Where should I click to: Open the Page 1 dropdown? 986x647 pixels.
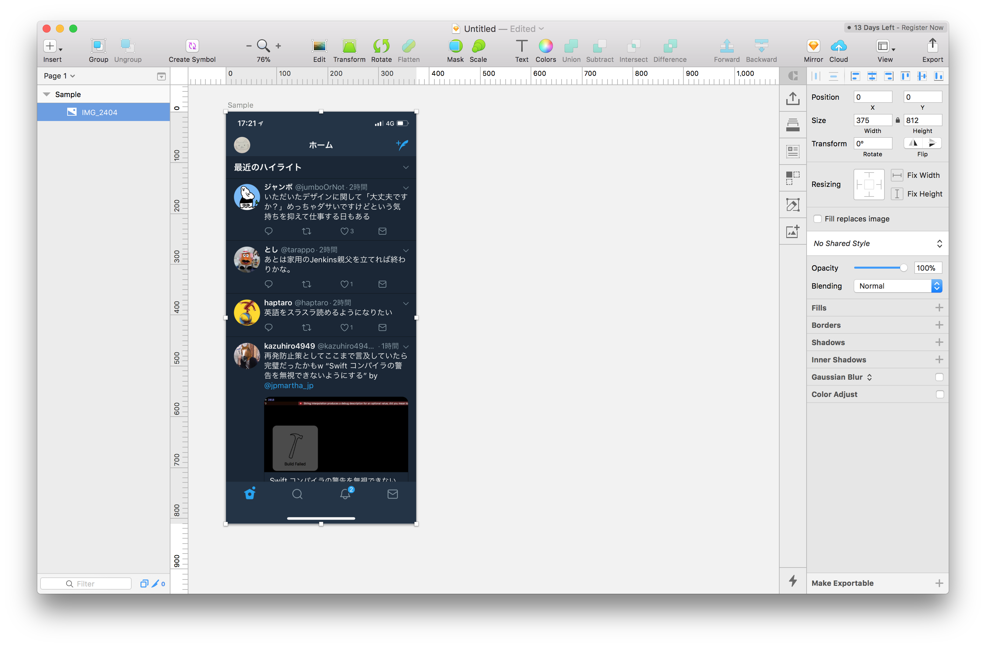(59, 76)
